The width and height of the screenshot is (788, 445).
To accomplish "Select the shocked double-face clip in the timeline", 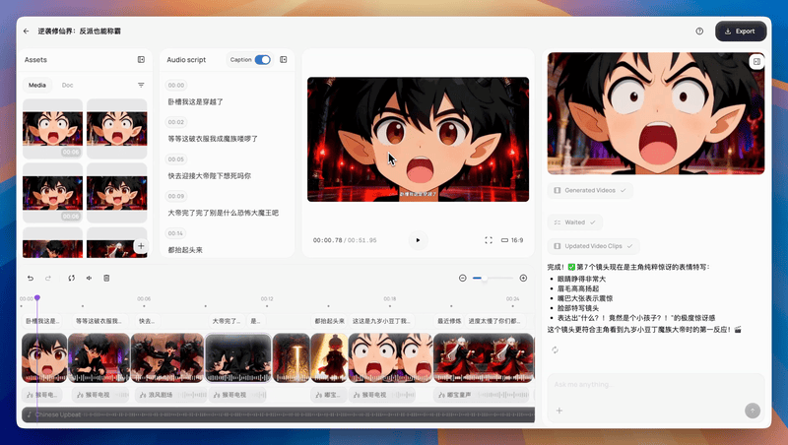I will pos(390,357).
